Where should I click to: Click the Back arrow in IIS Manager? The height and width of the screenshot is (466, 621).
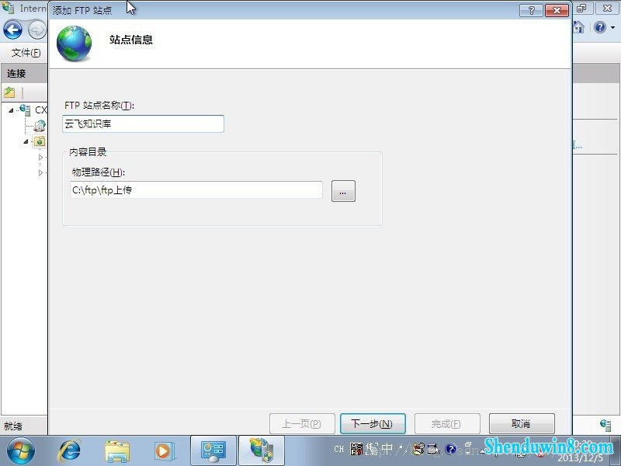pos(12,30)
